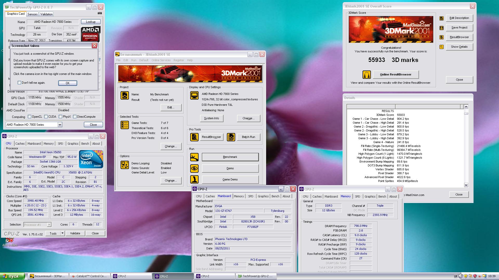The image size is (499, 280).
Task: Click the Online ResultBrowser button
Action: 396,75
